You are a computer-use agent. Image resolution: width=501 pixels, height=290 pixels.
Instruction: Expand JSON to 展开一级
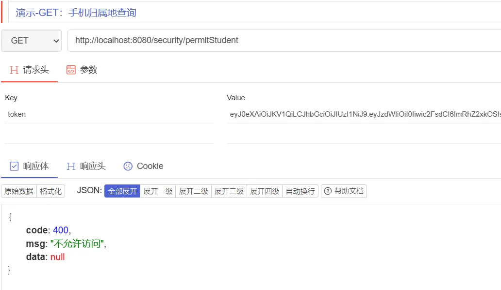(x=158, y=191)
